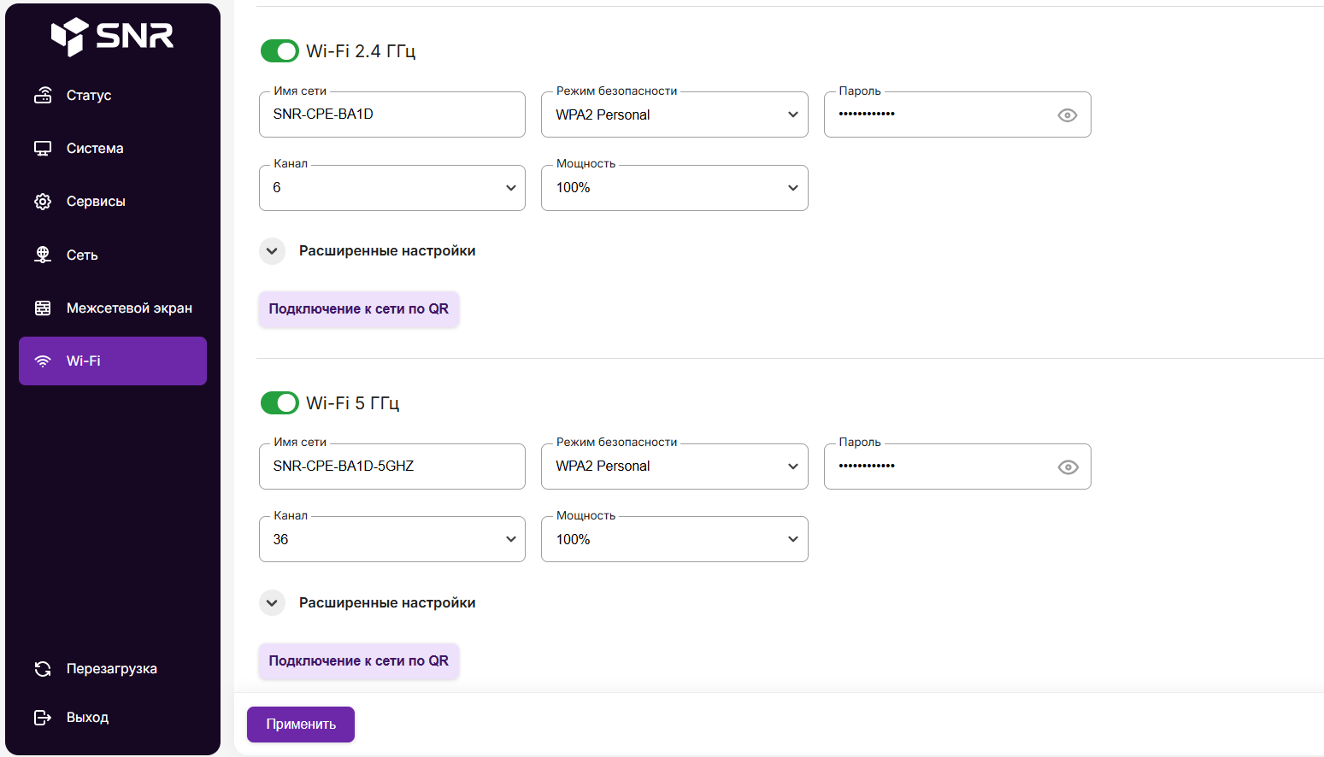Click the SNR logo in sidebar
The image size is (1324, 757).
[x=112, y=36]
